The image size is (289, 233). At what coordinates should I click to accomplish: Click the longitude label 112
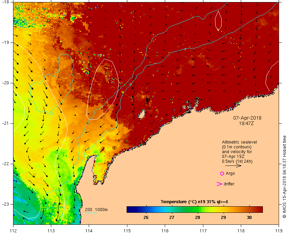tap(13, 231)
